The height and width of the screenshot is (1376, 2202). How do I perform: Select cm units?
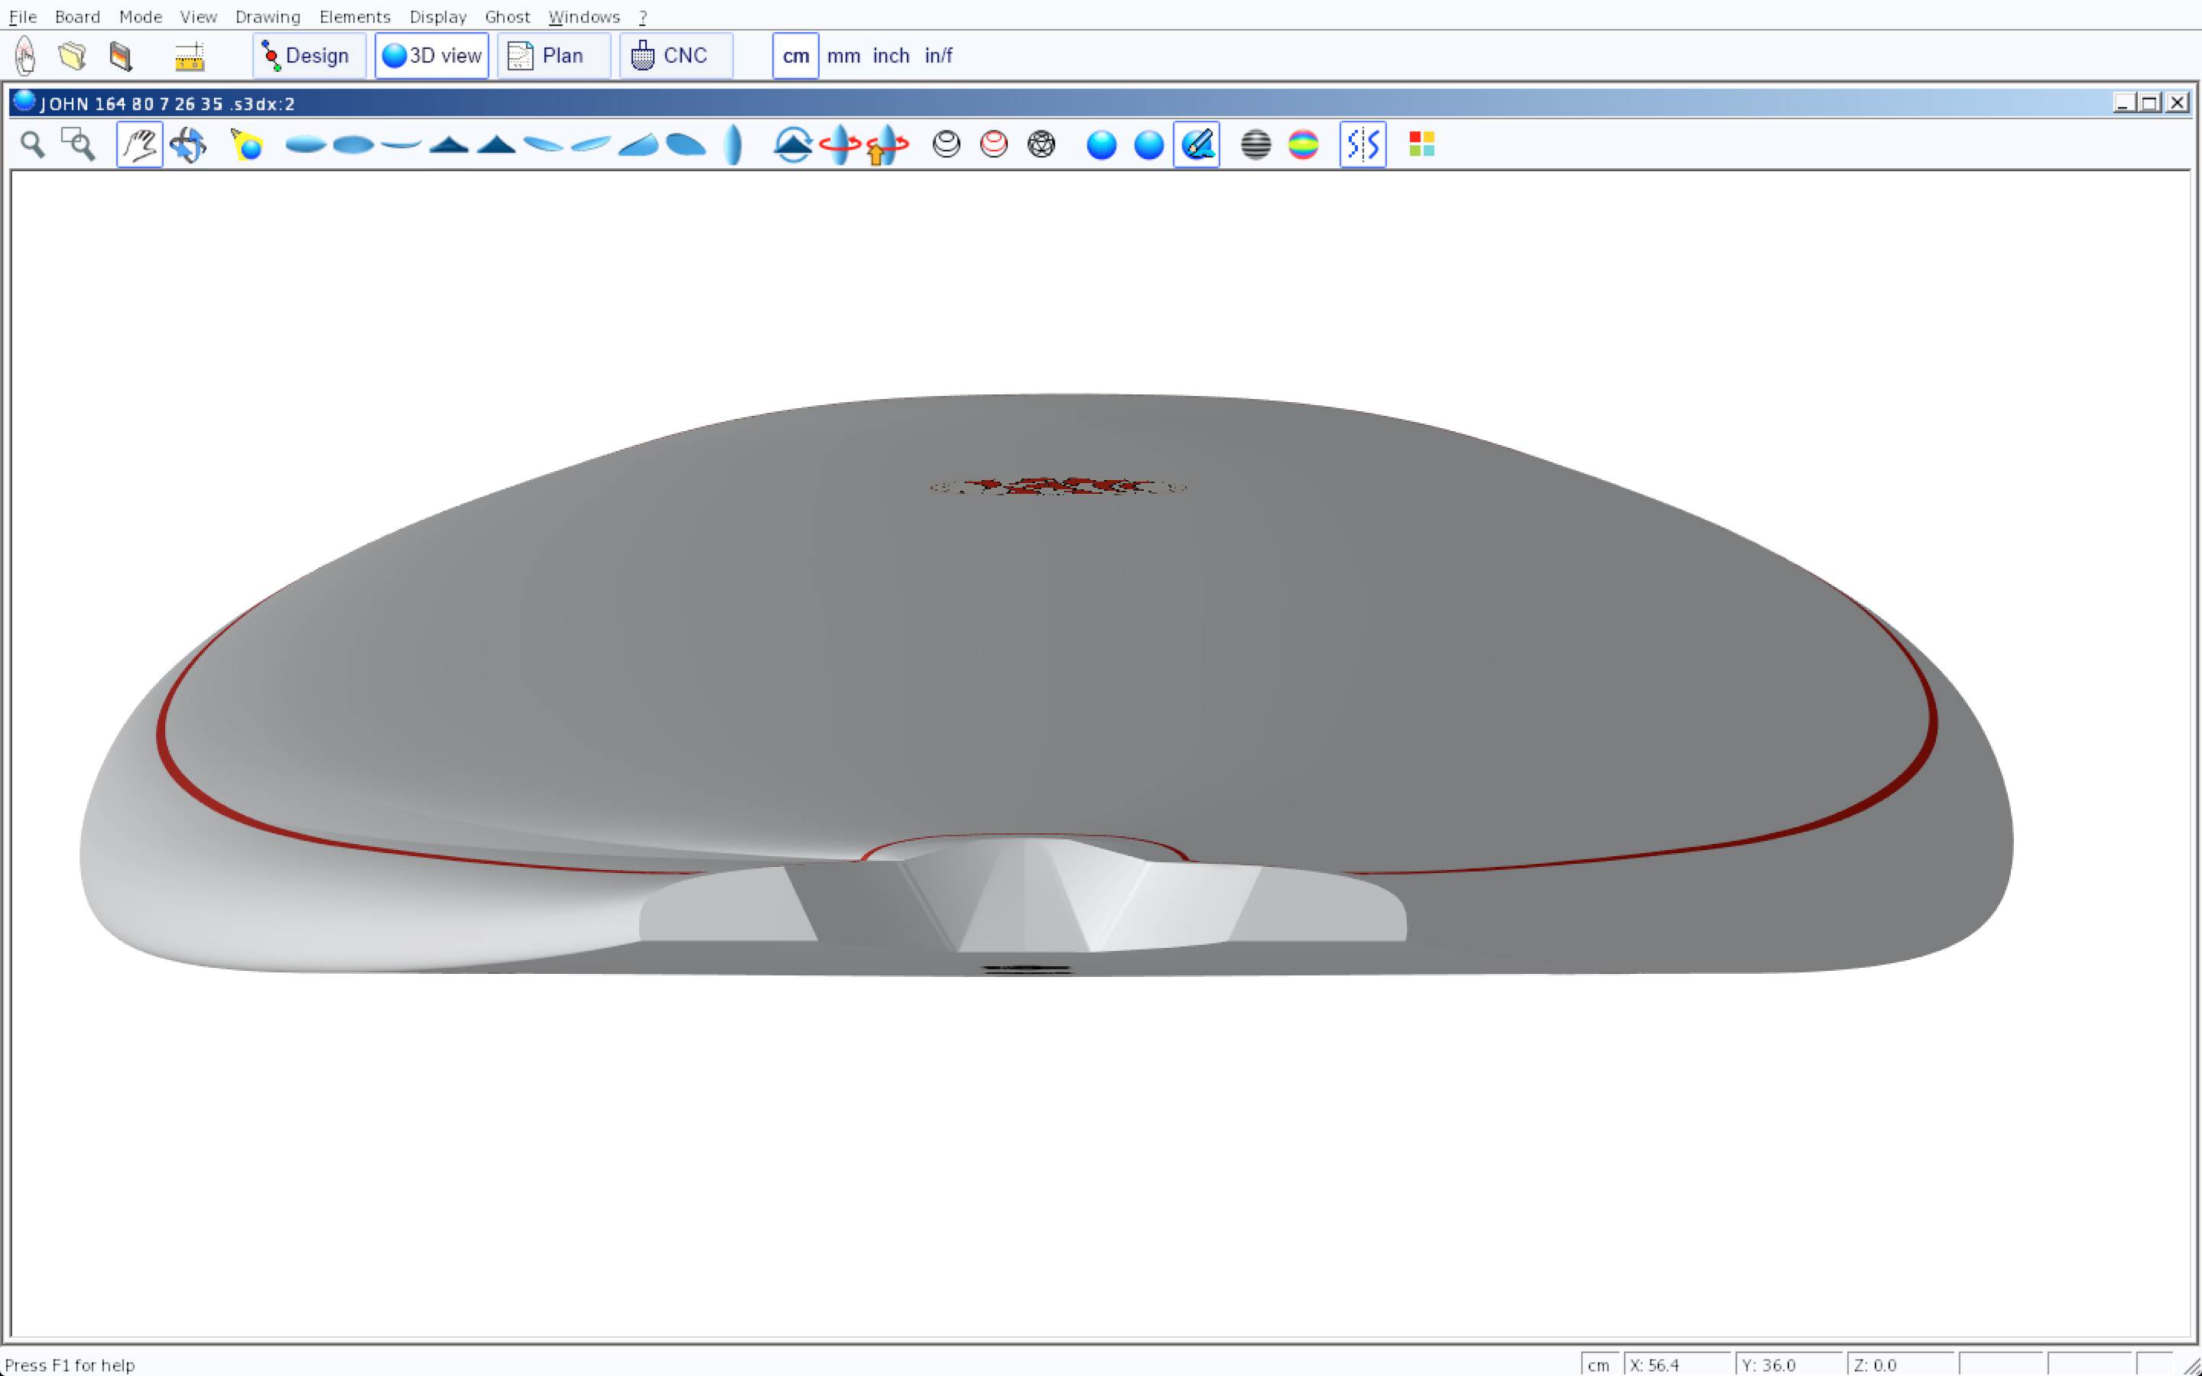tap(795, 56)
